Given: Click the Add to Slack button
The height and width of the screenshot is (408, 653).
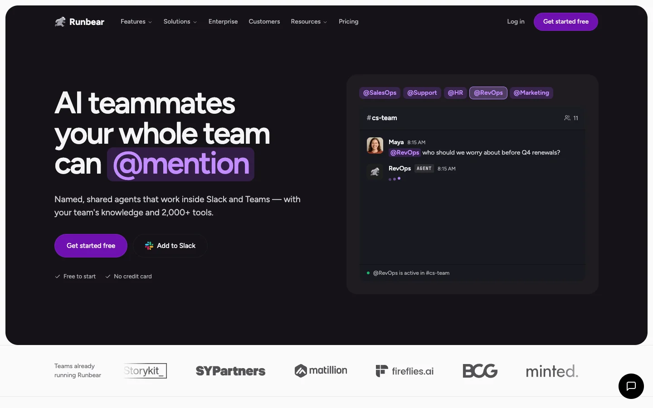Looking at the screenshot, I should (170, 246).
